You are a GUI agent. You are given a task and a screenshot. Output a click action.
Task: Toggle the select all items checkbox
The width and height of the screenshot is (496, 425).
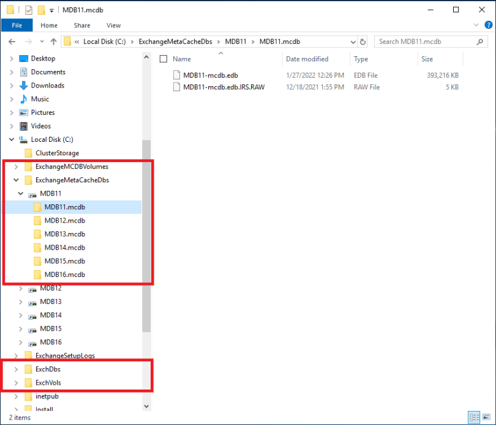tap(163, 59)
